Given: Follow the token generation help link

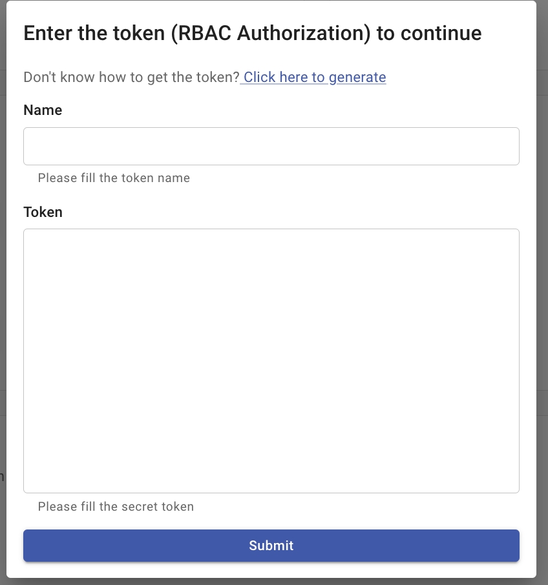Looking at the screenshot, I should tap(314, 77).
